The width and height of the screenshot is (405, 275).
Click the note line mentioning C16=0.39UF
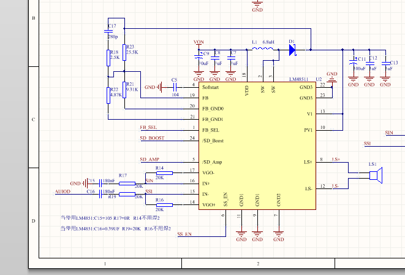(115, 228)
